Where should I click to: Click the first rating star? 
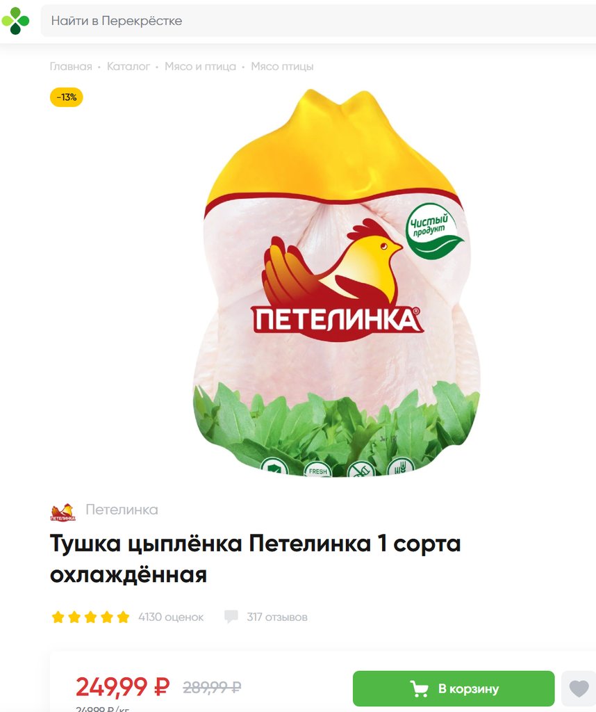[58, 617]
